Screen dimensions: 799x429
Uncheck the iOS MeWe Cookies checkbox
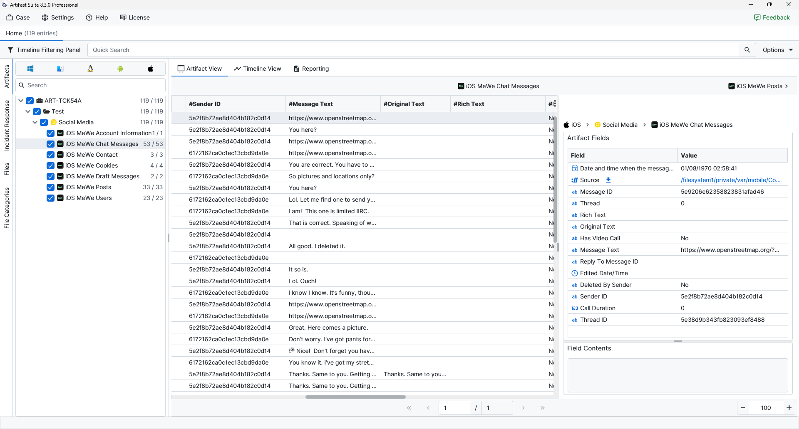pyautogui.click(x=50, y=165)
